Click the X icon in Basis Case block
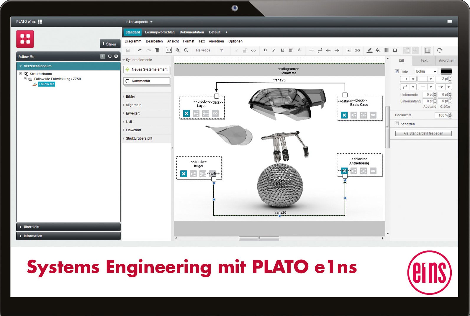Image resolution: width=470 pixels, height=316 pixels. [344, 115]
